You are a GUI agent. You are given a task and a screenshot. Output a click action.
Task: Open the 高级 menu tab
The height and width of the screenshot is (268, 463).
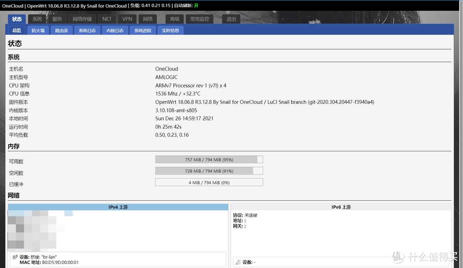[174, 19]
